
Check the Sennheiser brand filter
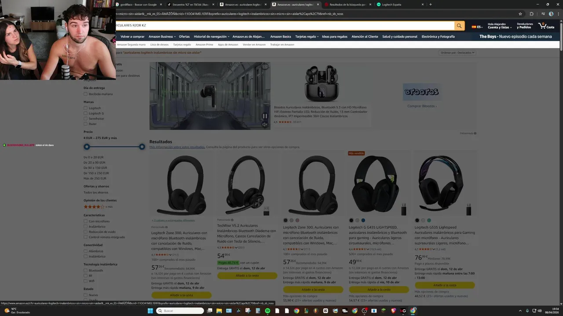pyautogui.click(x=85, y=118)
